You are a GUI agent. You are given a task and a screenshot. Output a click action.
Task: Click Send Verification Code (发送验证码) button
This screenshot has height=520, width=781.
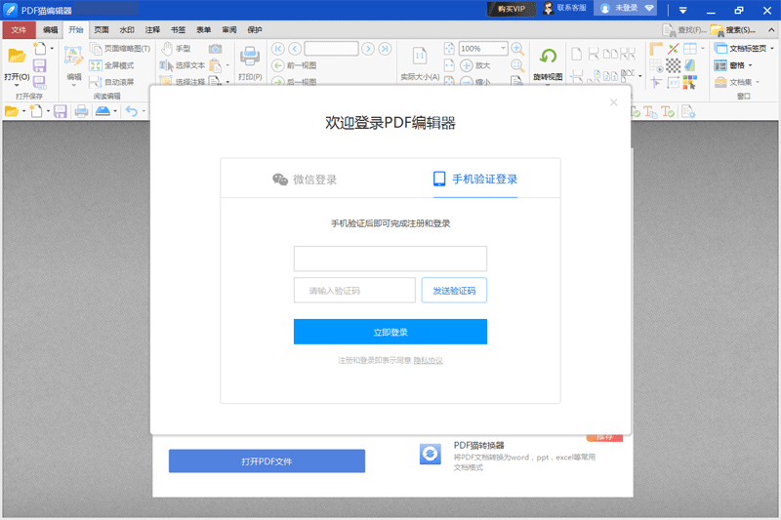click(x=454, y=291)
